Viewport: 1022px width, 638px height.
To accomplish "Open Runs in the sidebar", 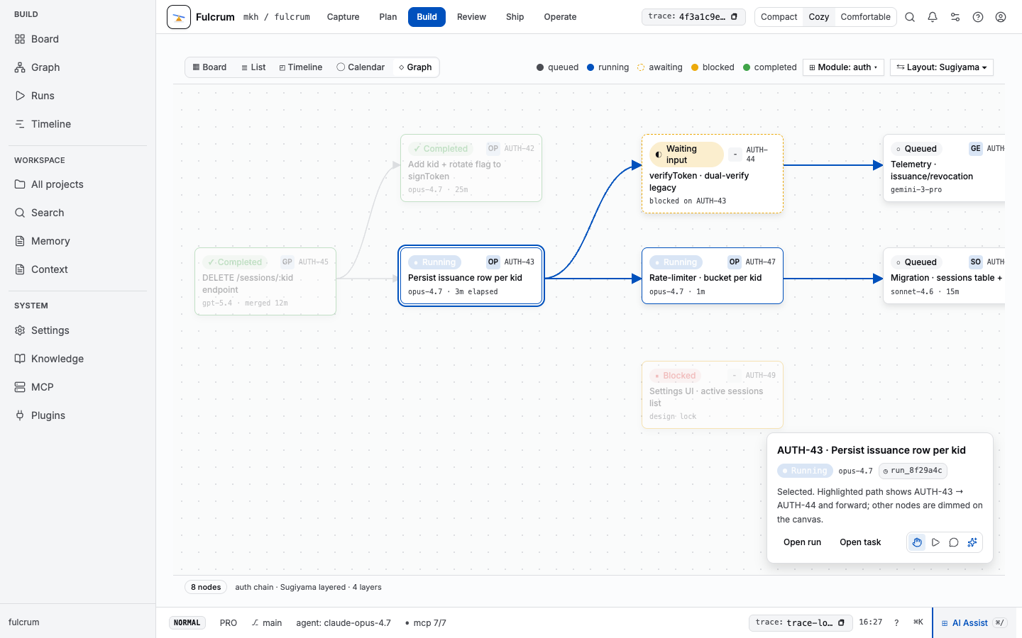I will (77, 96).
